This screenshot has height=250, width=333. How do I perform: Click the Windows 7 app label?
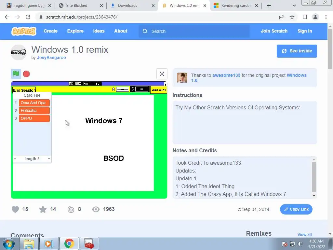click(104, 121)
